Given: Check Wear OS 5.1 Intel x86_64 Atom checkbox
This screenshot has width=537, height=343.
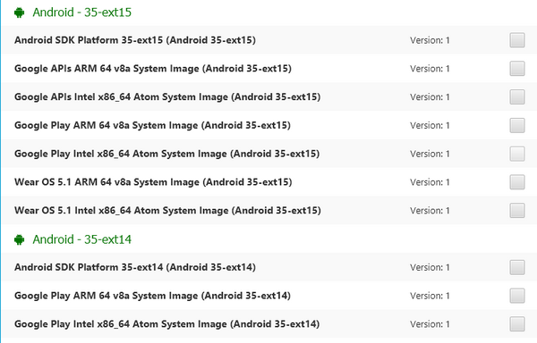Looking at the screenshot, I should 517,211.
